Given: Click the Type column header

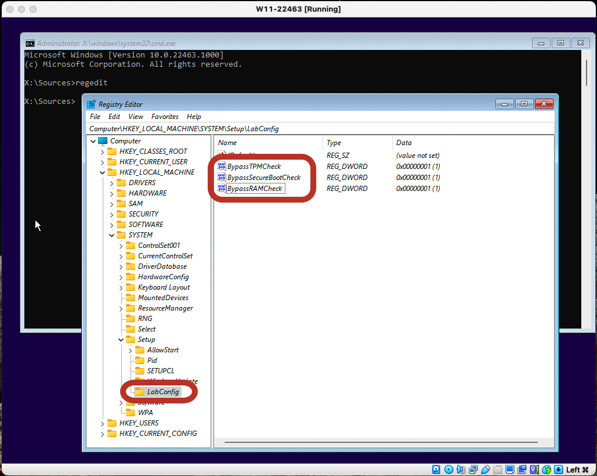Looking at the screenshot, I should [357, 143].
